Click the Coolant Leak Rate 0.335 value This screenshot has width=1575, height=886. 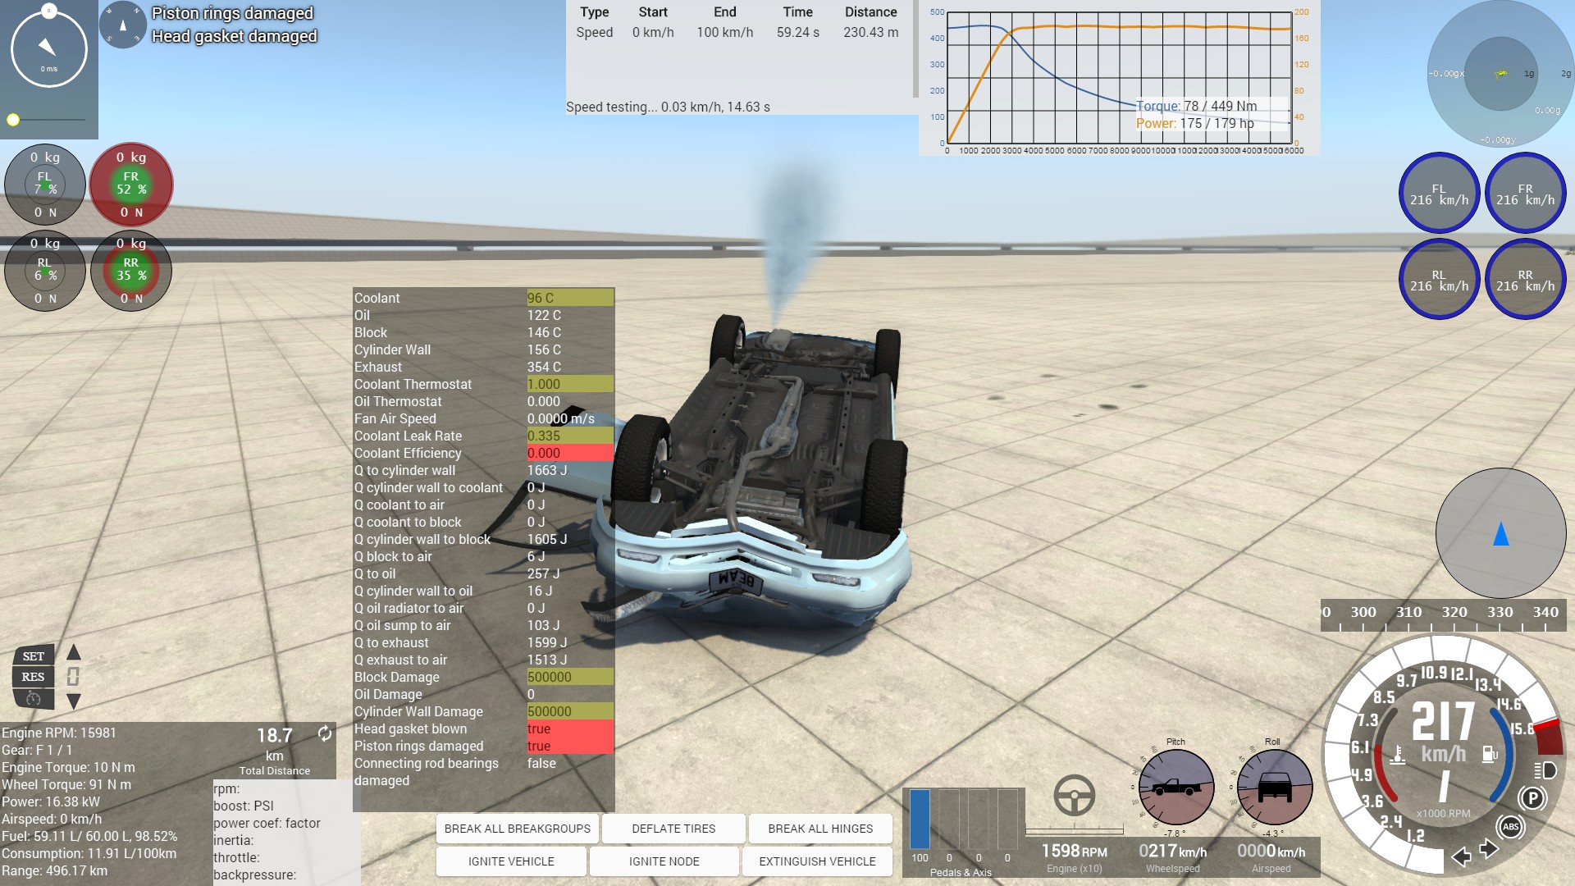(570, 436)
